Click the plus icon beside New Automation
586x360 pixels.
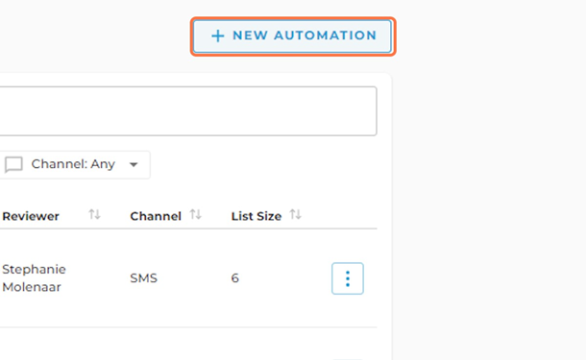click(217, 36)
